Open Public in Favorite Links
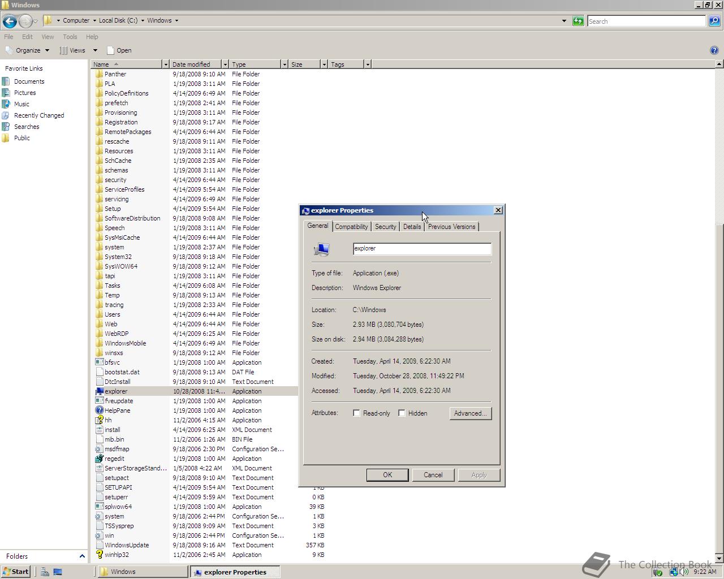This screenshot has height=579, width=724. 22,138
